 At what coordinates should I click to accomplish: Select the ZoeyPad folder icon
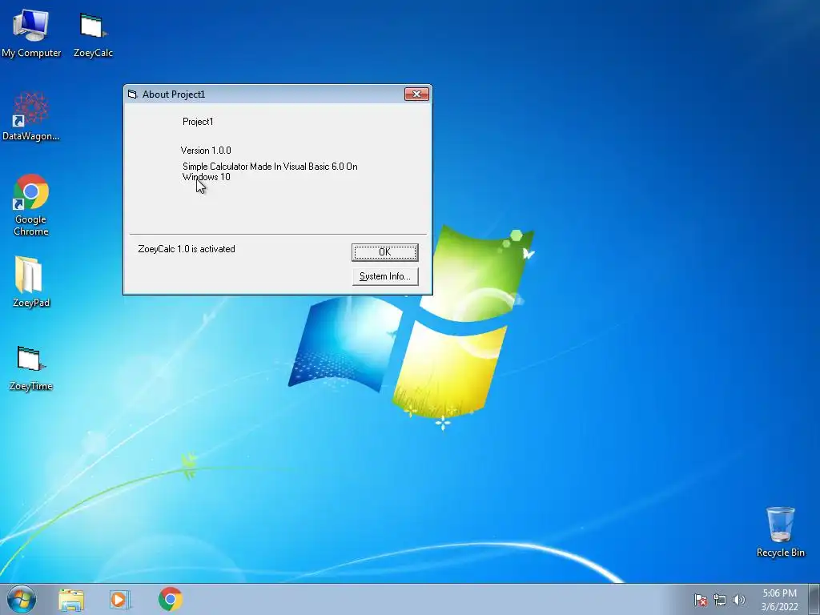click(31, 282)
